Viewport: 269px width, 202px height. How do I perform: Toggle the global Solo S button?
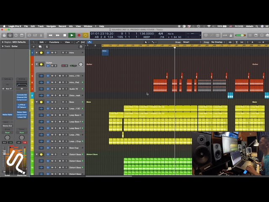[x=47, y=47]
